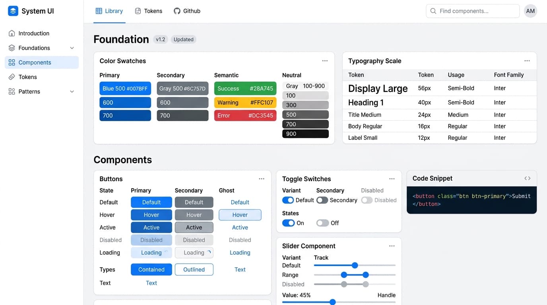Select the Error #DC3545 swatch
The width and height of the screenshot is (547, 305).
click(x=245, y=116)
